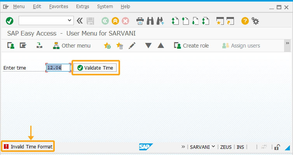Go to Last Page icon
Viewport: 293px width, 155px height.
(206, 21)
